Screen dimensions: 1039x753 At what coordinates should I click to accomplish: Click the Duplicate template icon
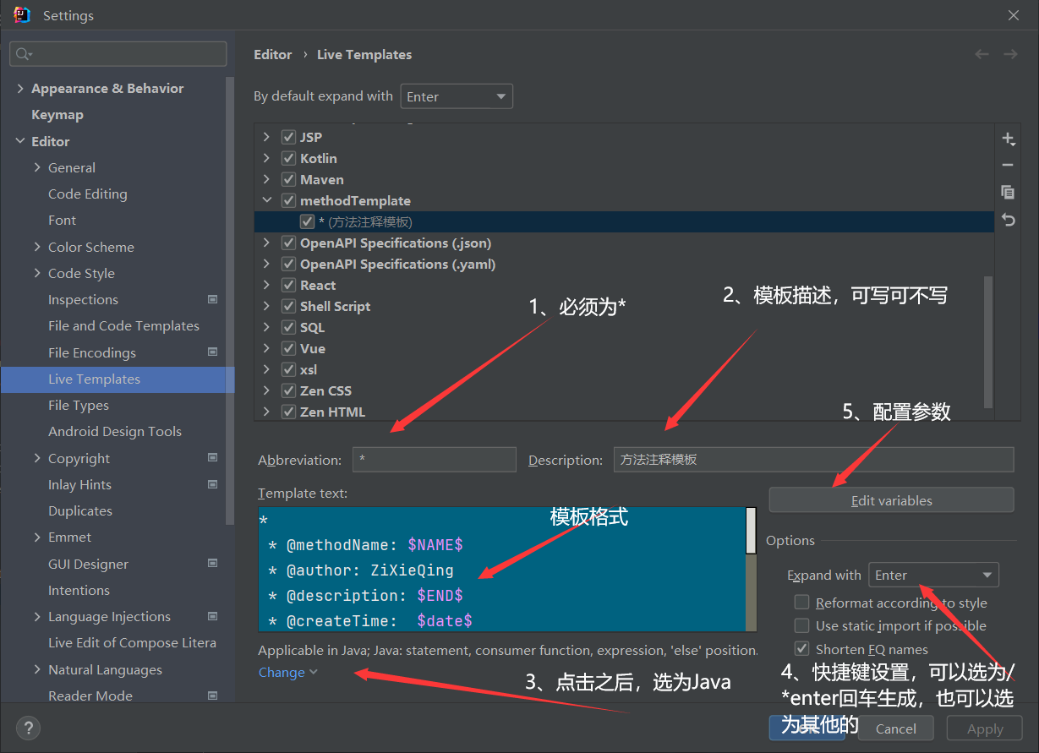[1008, 192]
